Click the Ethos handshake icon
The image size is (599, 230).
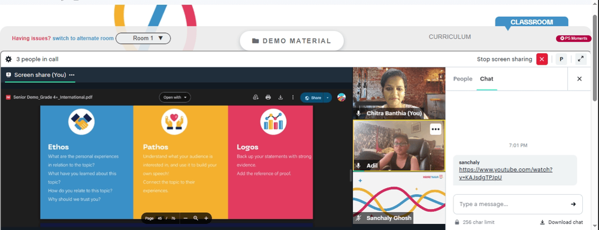[x=81, y=121]
